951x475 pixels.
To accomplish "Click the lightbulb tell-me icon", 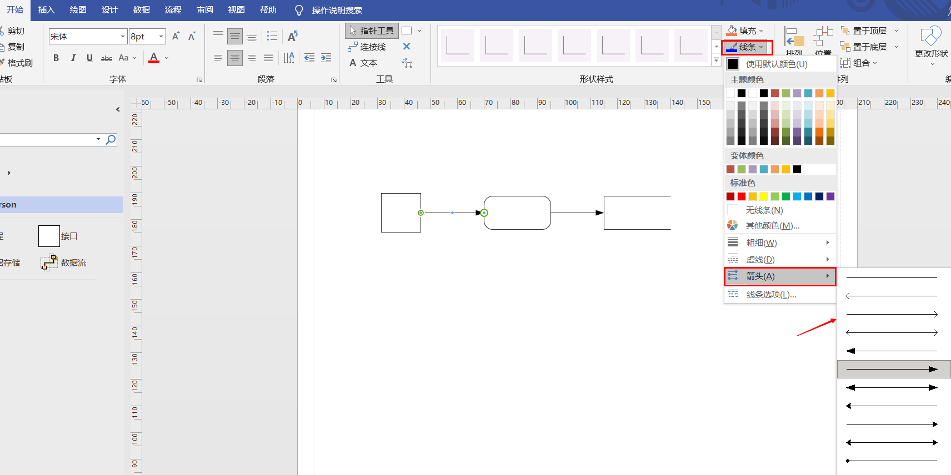I will coord(299,10).
